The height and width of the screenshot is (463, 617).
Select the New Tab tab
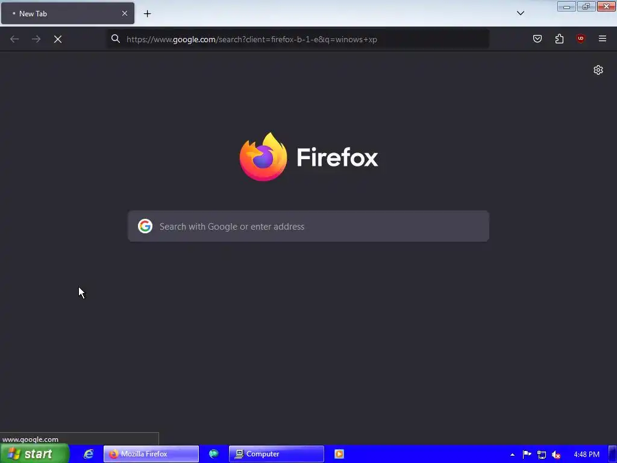[67, 13]
